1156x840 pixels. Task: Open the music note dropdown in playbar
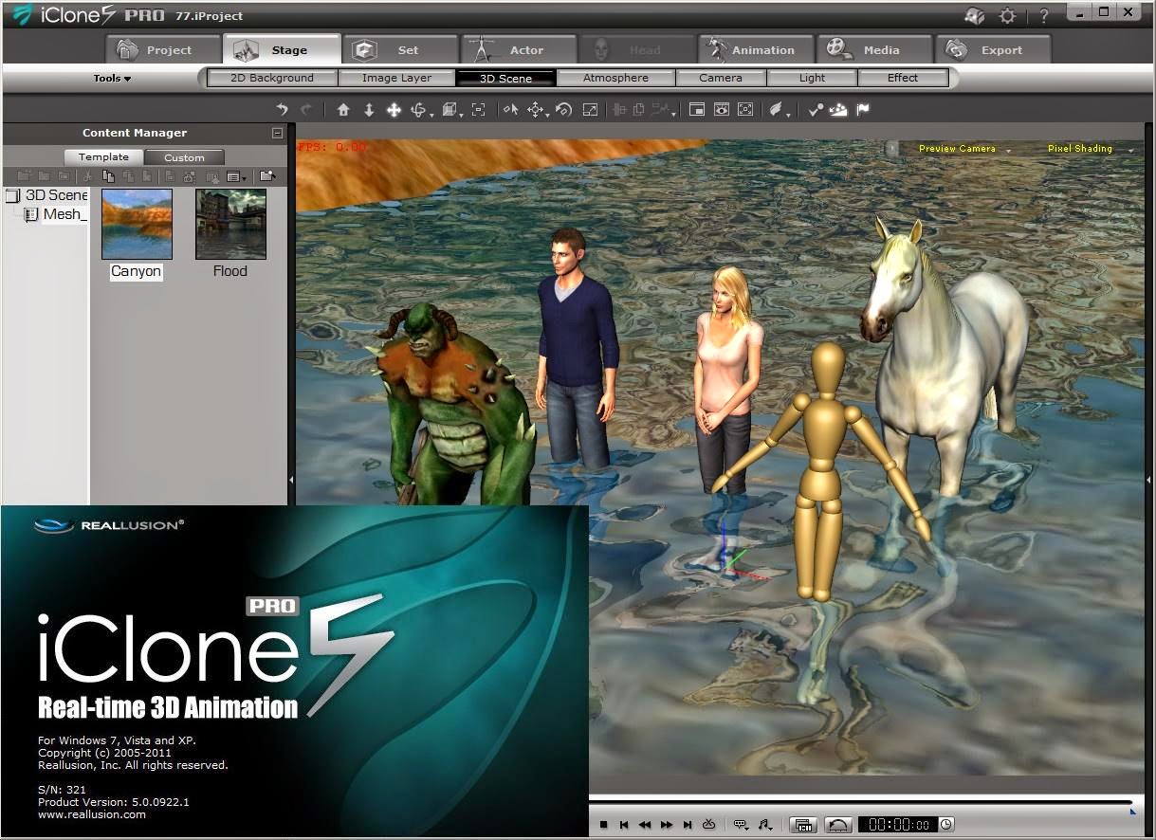click(764, 825)
